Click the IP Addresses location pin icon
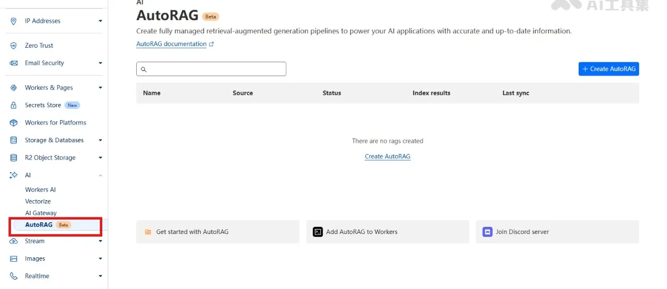 coord(14,21)
